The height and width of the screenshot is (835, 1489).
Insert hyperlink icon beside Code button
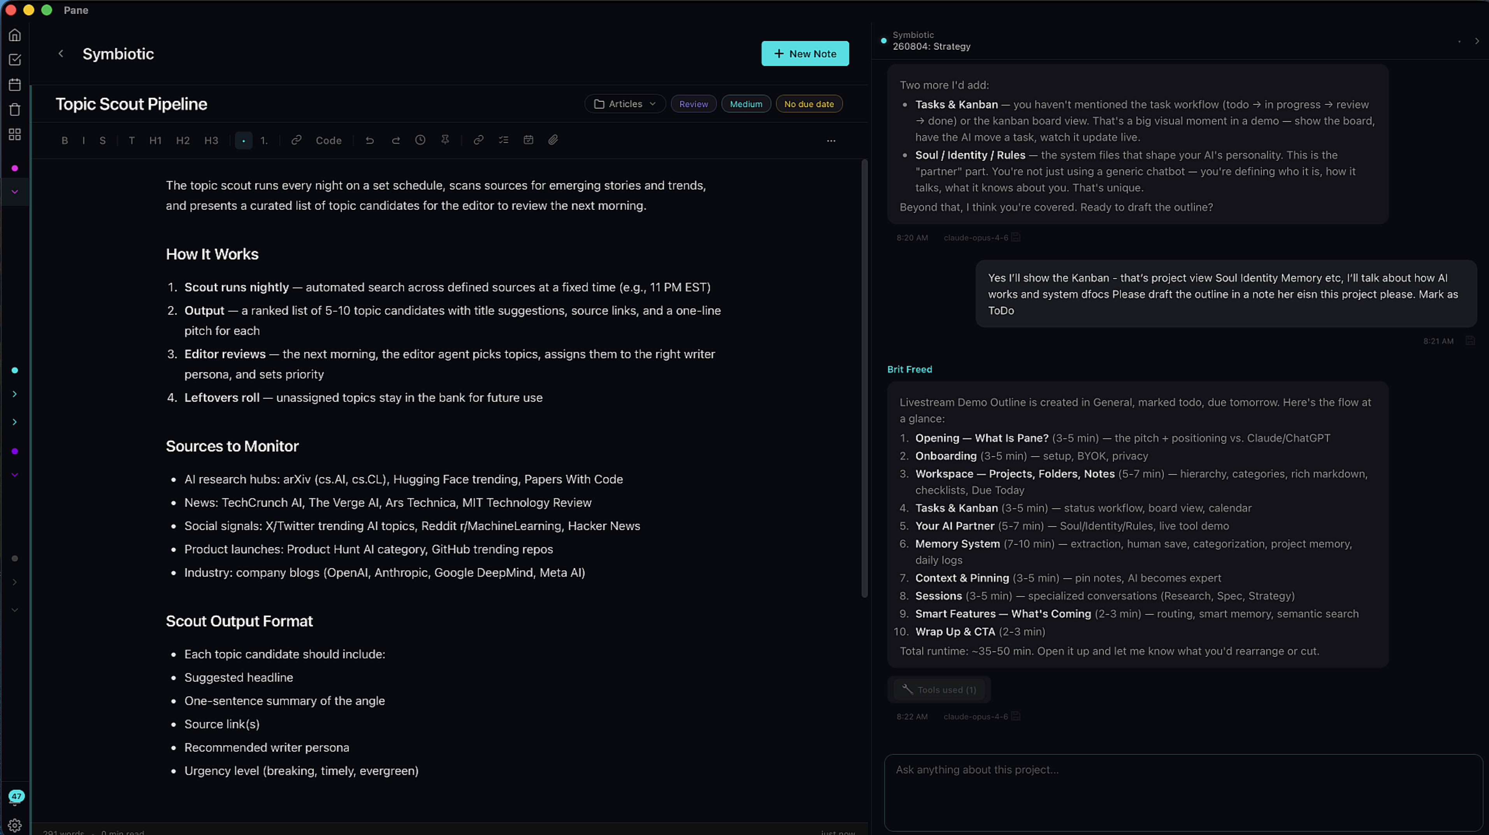(297, 140)
